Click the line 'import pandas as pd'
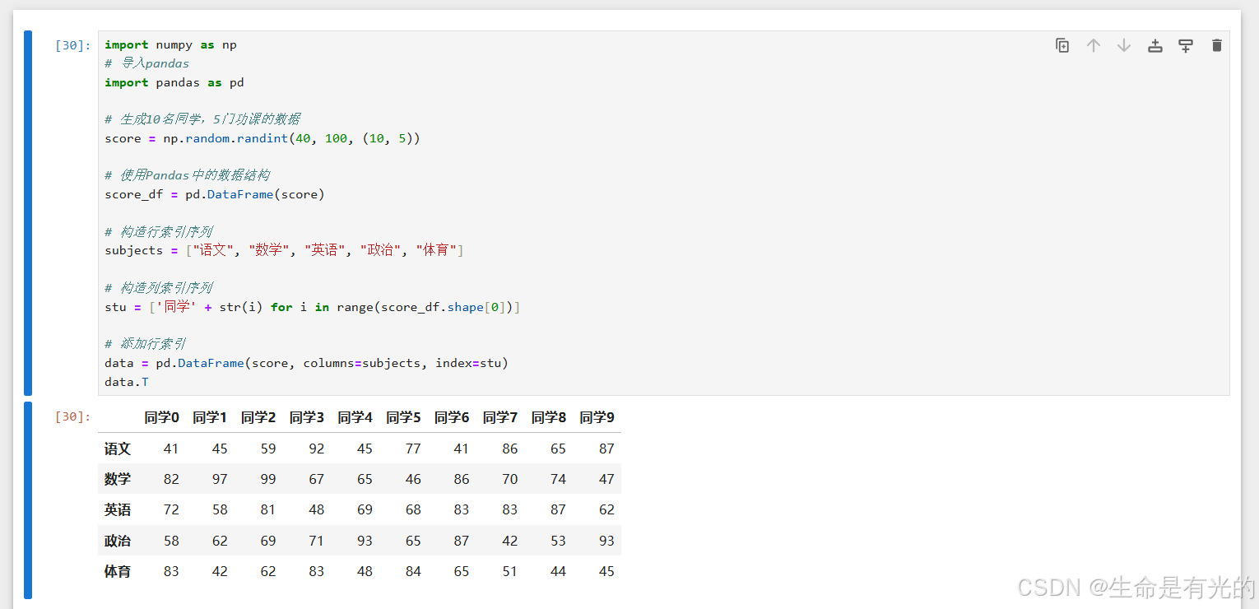The image size is (1259, 609). tap(174, 82)
